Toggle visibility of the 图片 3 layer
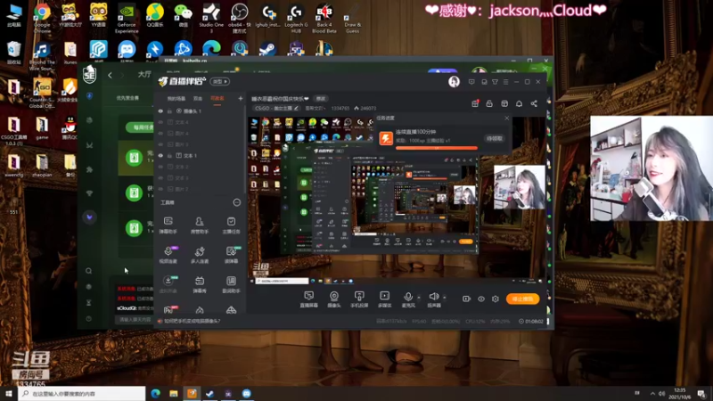 tap(160, 144)
